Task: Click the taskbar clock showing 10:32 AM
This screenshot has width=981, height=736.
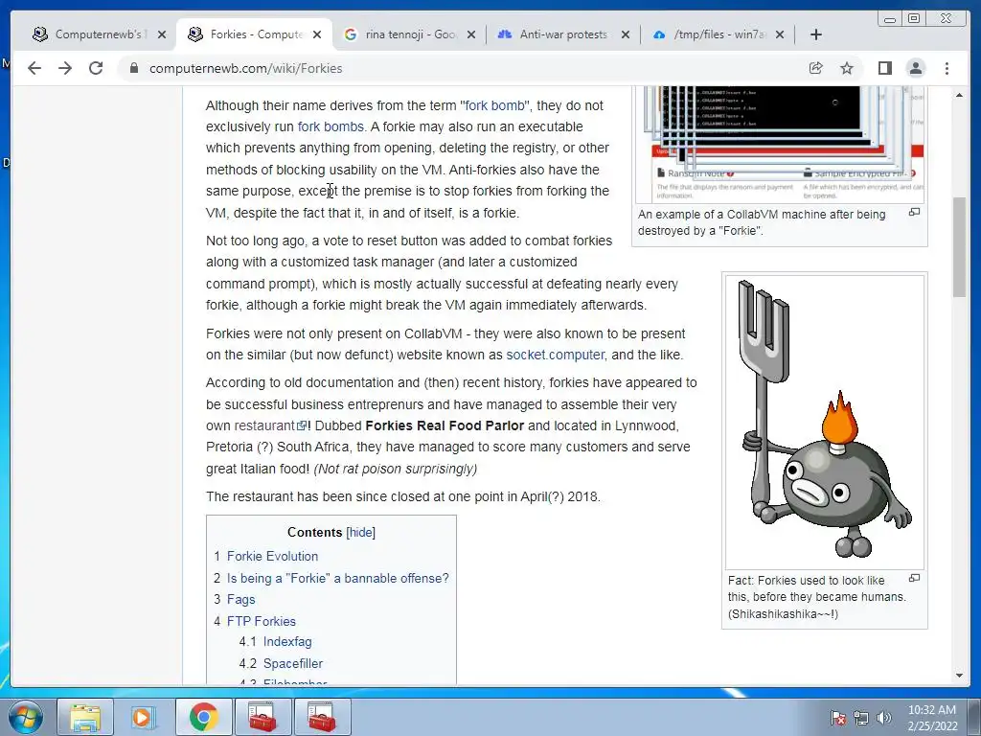Action: coord(932,718)
